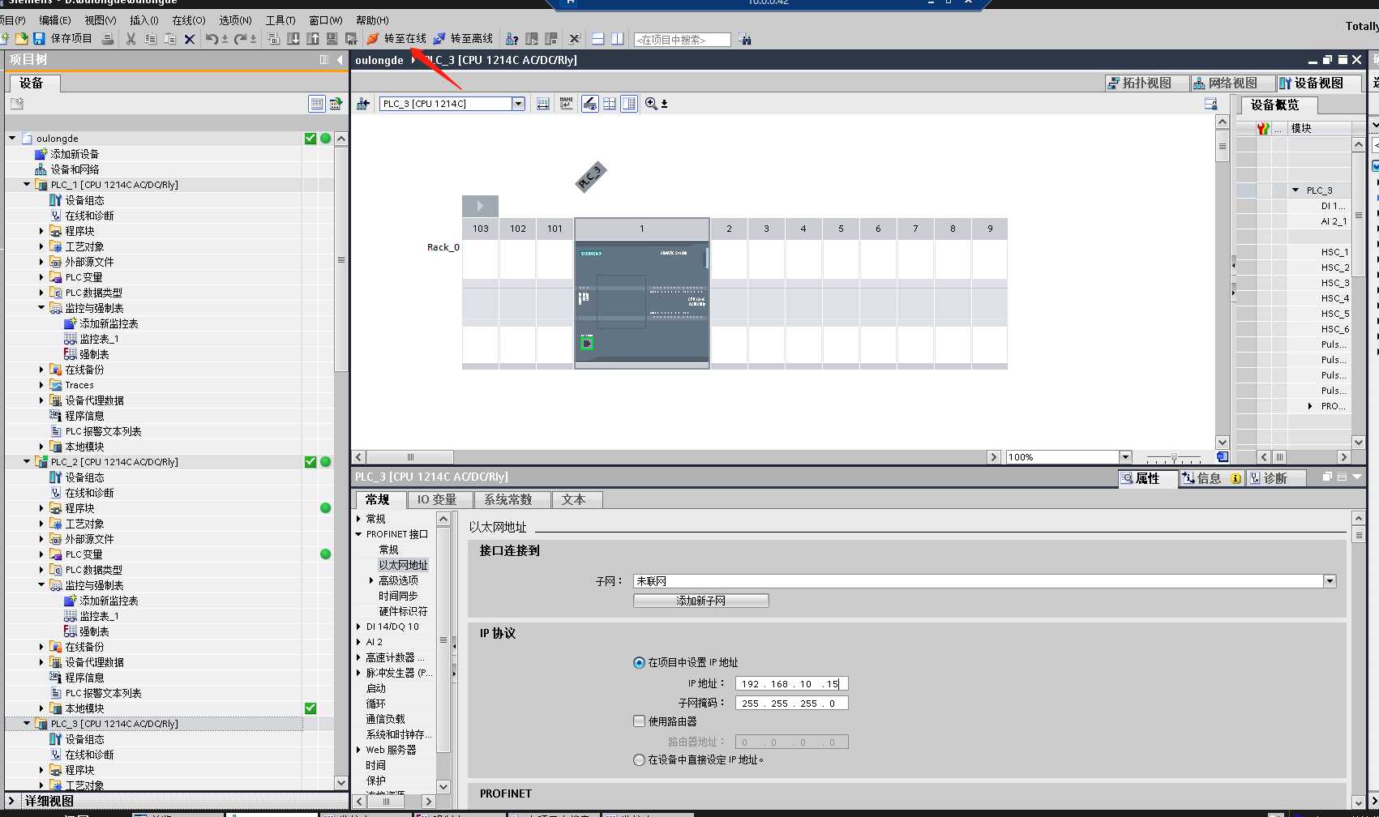Image resolution: width=1379 pixels, height=817 pixels.
Task: Click the cut scissors icon
Action: (131, 39)
